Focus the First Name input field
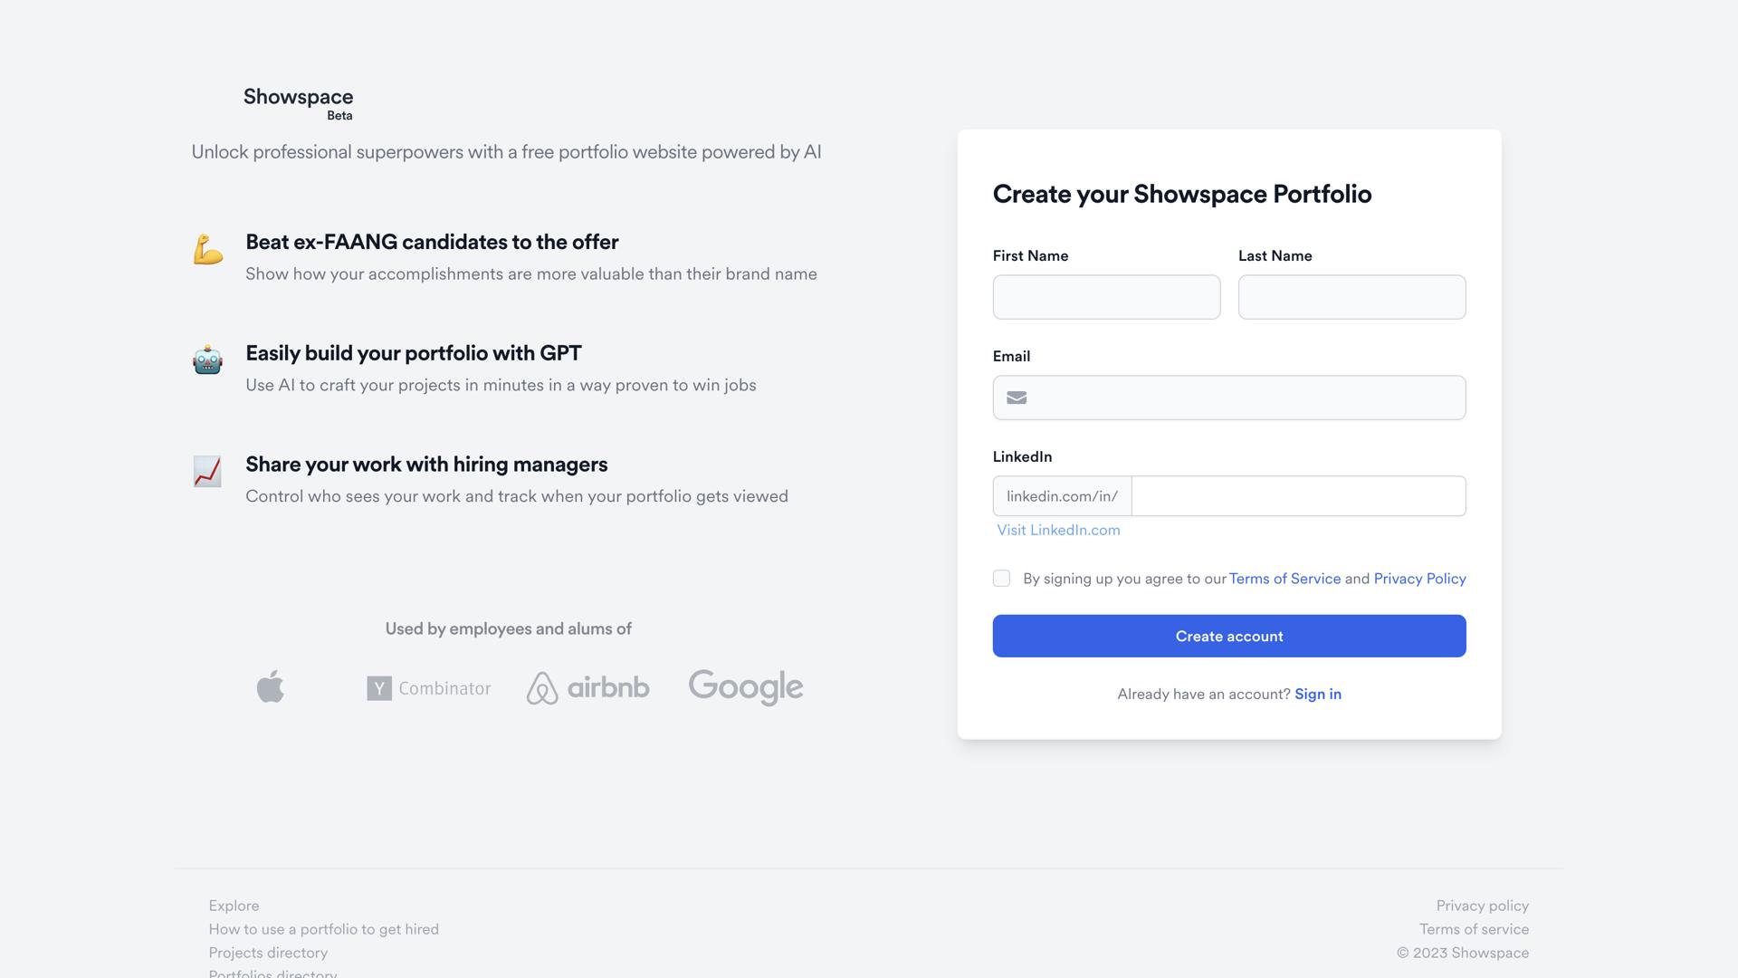 [x=1106, y=297]
